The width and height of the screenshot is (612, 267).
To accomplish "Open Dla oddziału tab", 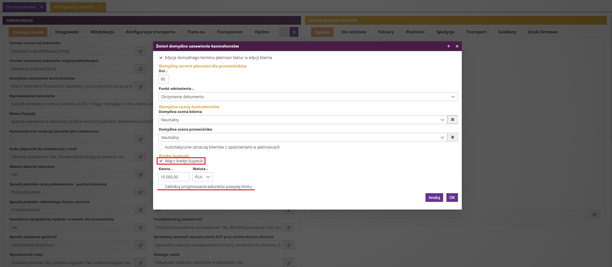I will tap(354, 32).
